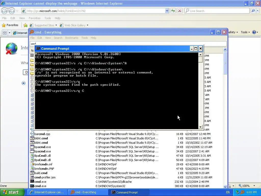The width and height of the screenshot is (261, 196).
Task: Click the build.cmd file icon
Action: pos(32,173)
